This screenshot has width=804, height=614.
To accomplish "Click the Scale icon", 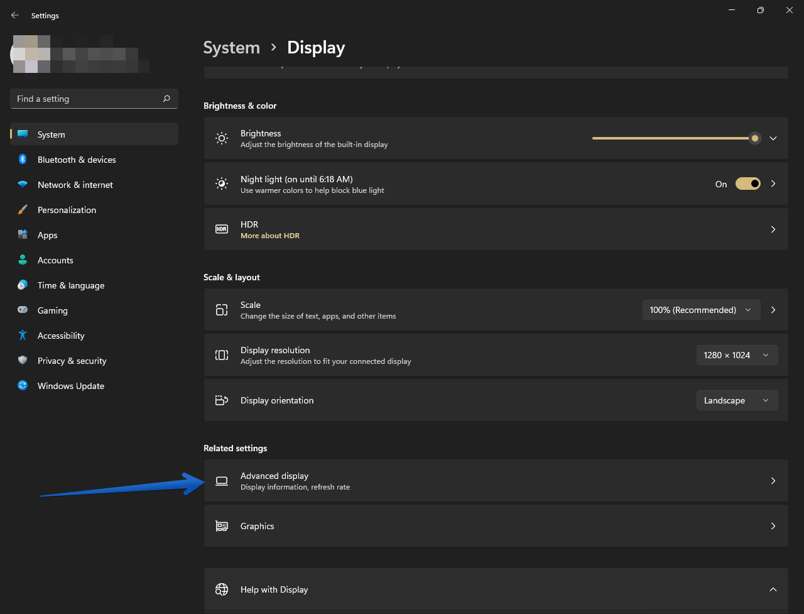I will [x=222, y=310].
